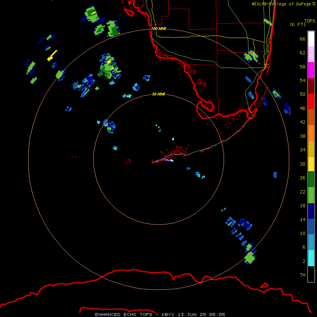
Task: Click the magenta echo at the radar center
Action: 166,160
